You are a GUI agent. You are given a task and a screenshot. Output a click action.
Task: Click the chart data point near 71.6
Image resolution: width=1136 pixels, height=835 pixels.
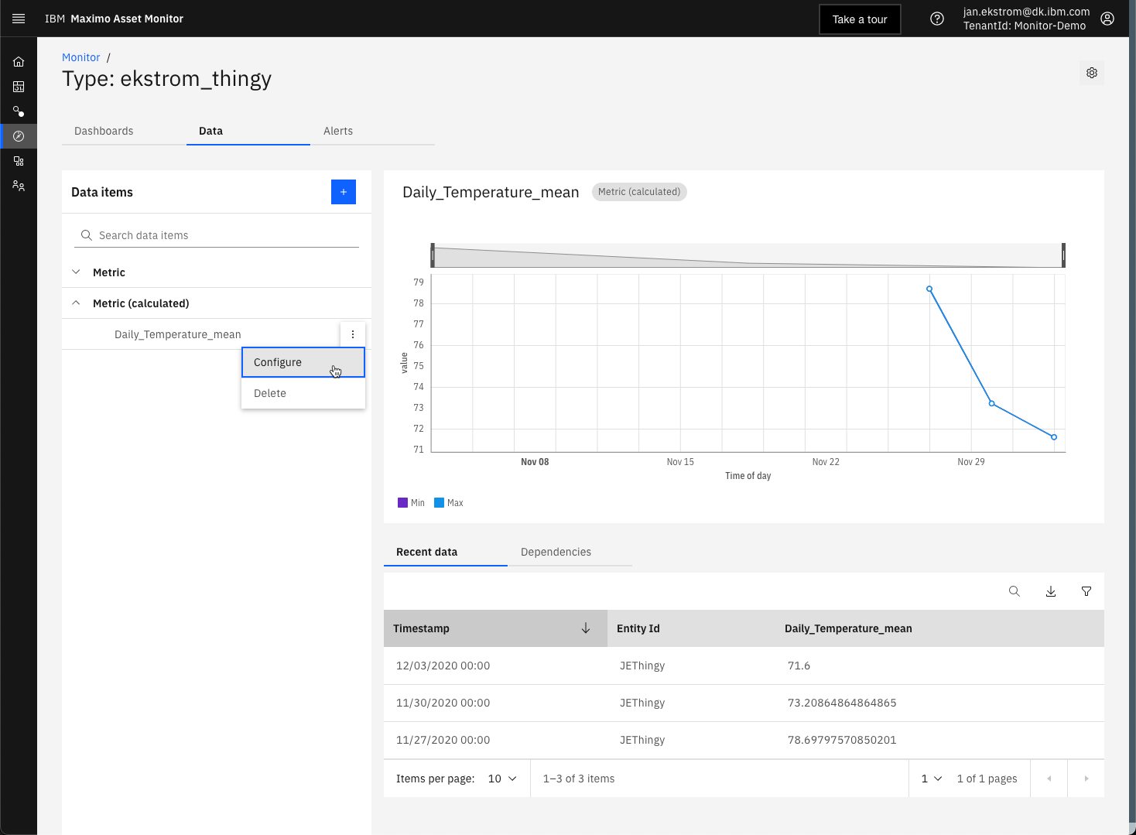1054,437
